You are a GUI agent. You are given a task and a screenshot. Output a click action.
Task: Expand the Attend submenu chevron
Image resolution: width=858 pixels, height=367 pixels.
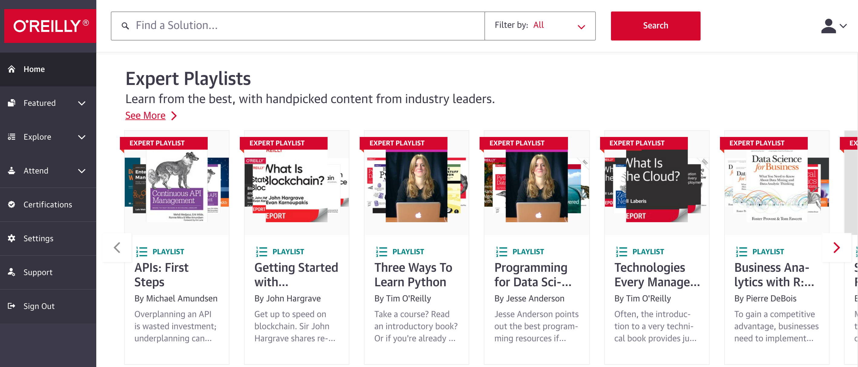[x=82, y=171]
